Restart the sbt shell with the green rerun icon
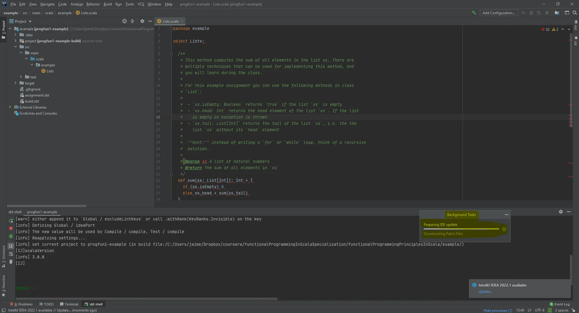The image size is (579, 313). coord(11,221)
